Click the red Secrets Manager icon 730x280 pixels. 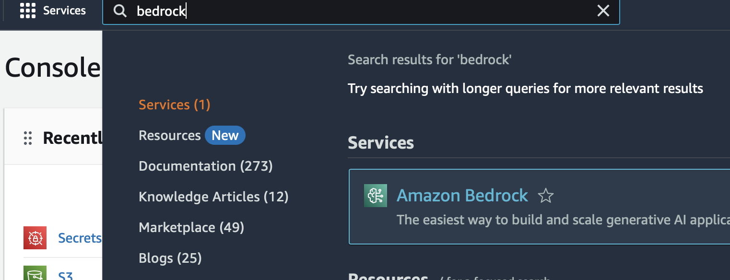pyautogui.click(x=35, y=238)
